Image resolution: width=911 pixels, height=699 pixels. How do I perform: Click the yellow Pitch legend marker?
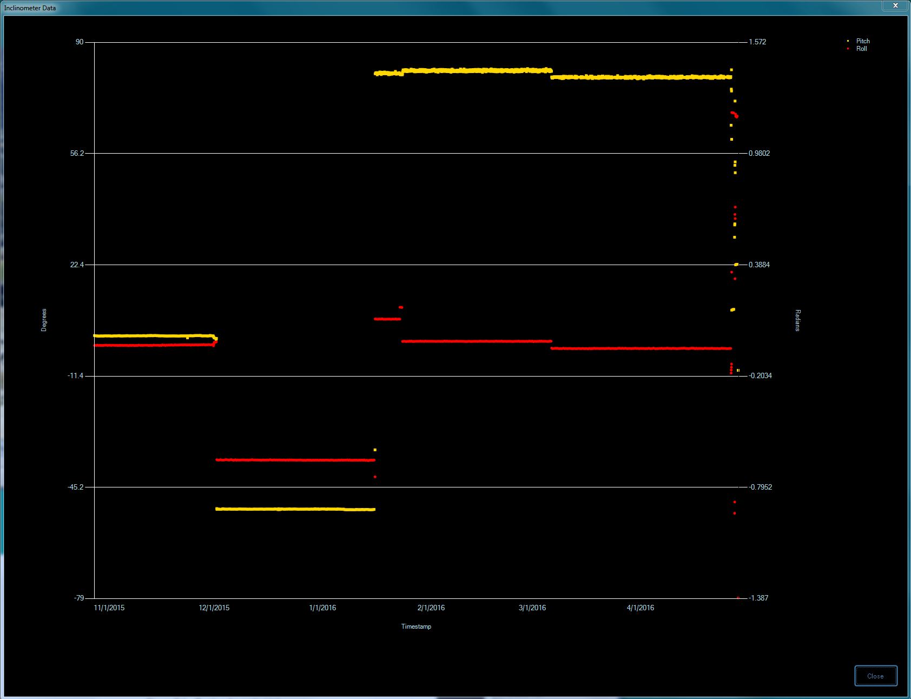click(848, 41)
